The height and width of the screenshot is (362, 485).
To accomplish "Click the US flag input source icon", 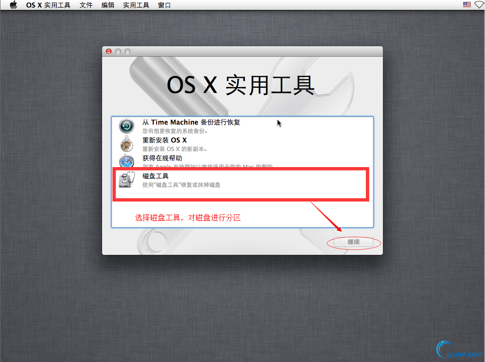I will coord(467,4).
